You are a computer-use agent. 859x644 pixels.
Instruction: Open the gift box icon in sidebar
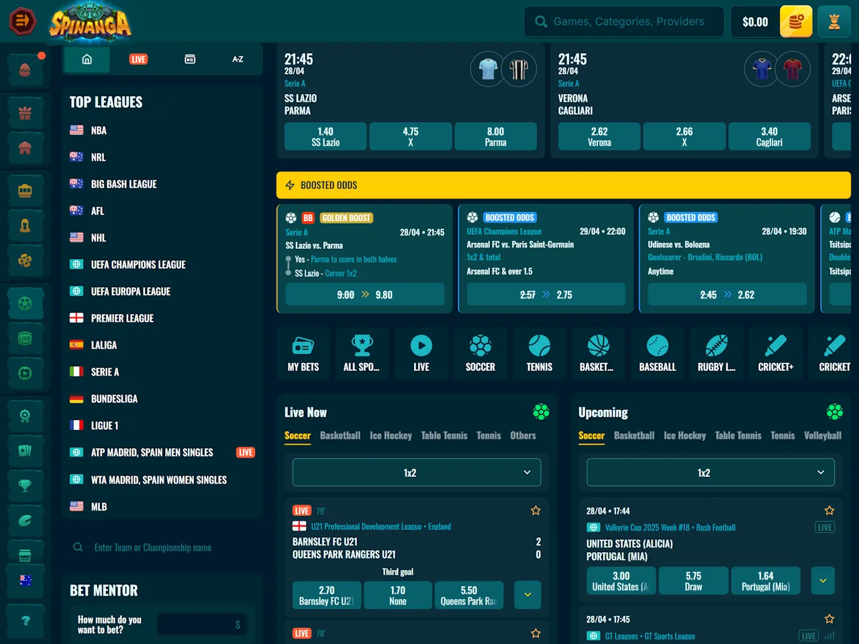pyautogui.click(x=25, y=113)
